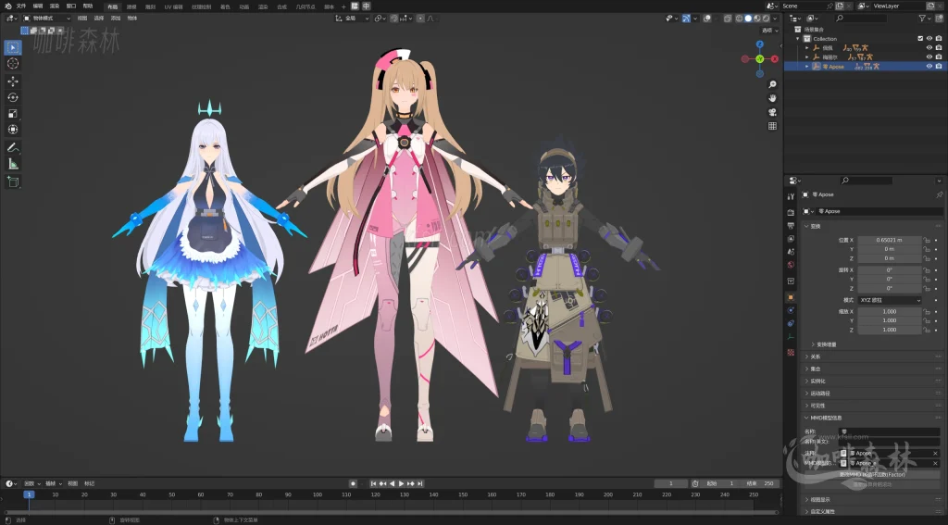The height and width of the screenshot is (525, 948).
Task: Click the green Y axis on navigation gizmo
Action: point(760,58)
